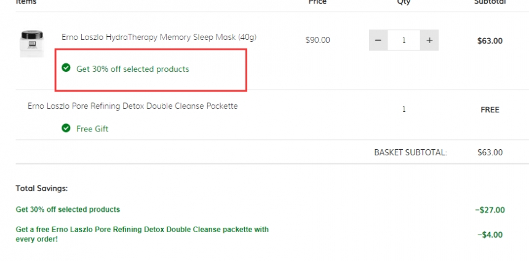Click the bold $63.00 item subtotal
The width and height of the screenshot is (529, 261).
pyautogui.click(x=490, y=41)
